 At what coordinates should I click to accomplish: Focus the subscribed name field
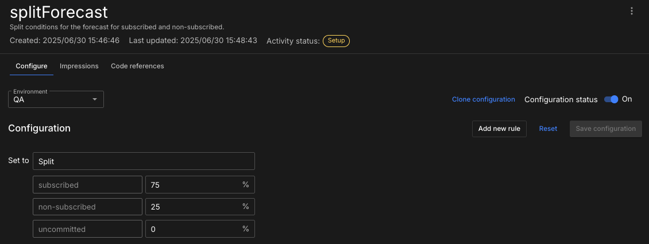click(87, 185)
